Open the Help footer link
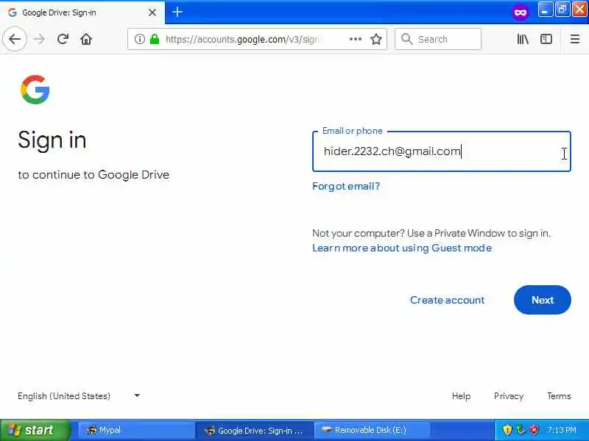The height and width of the screenshot is (441, 589). [461, 396]
